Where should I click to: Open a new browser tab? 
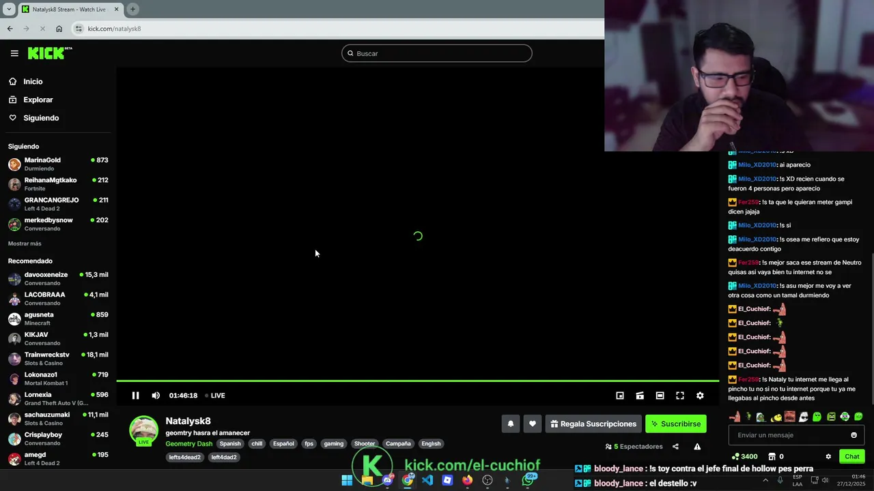click(132, 10)
